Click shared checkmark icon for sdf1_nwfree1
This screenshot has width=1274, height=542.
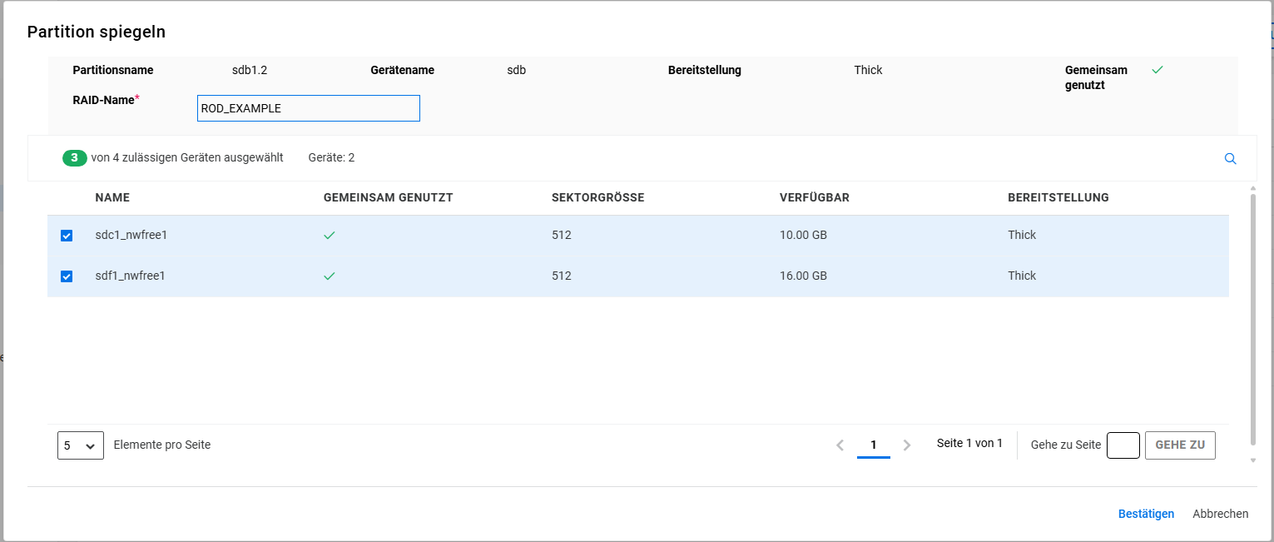(330, 276)
